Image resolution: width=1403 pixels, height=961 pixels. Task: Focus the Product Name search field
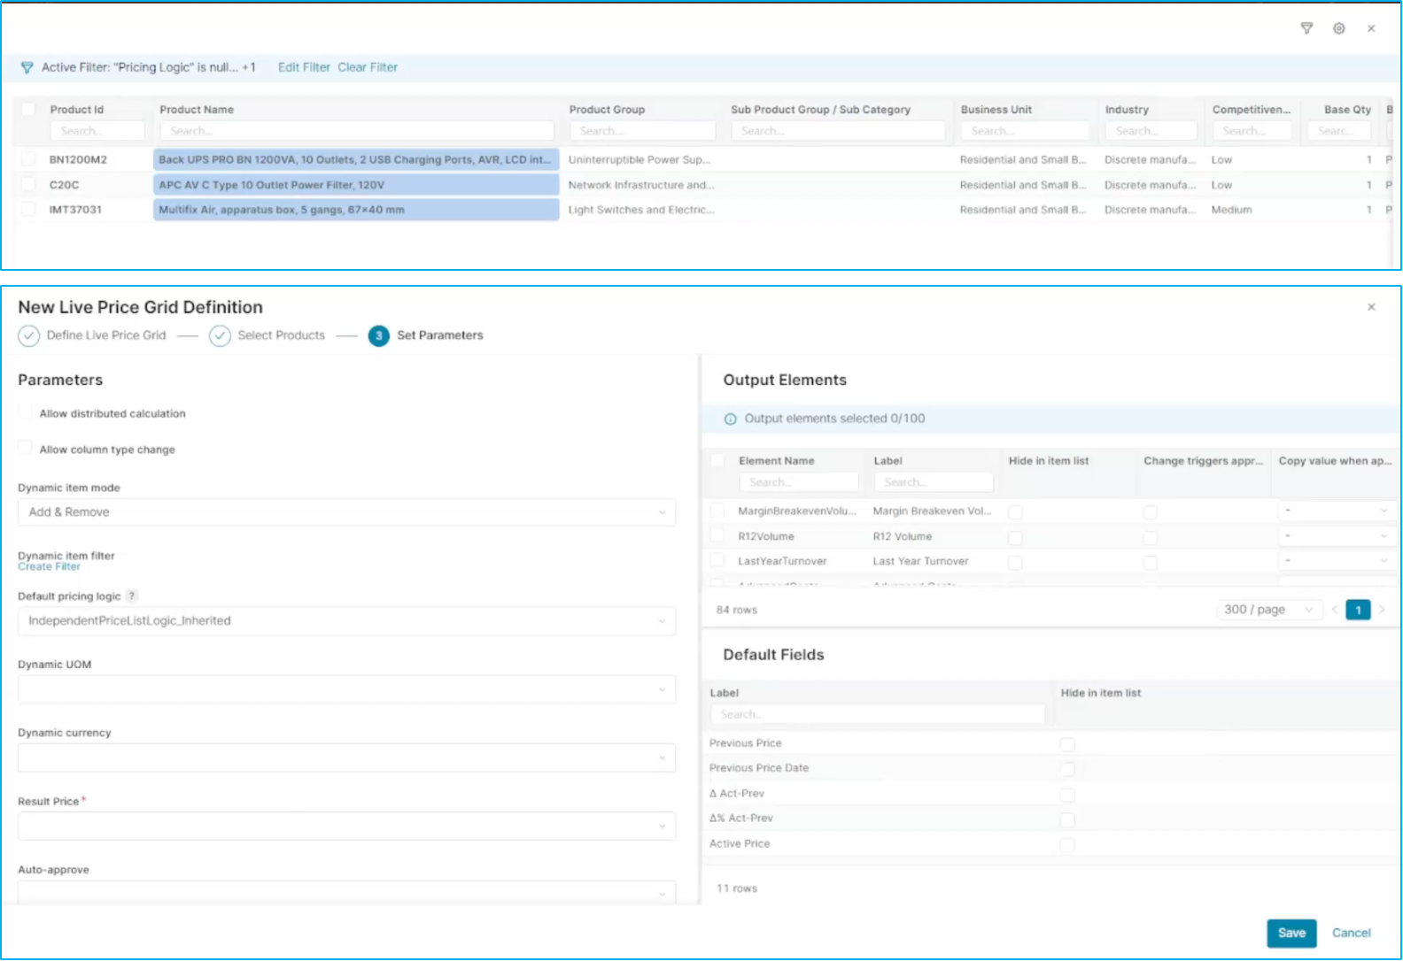(357, 131)
